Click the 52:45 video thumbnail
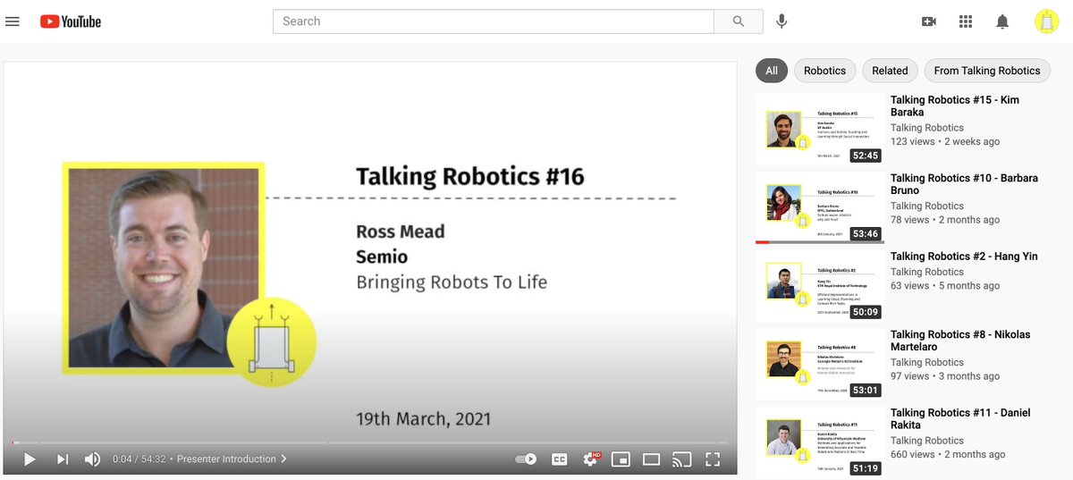The image size is (1073, 480). [x=820, y=130]
